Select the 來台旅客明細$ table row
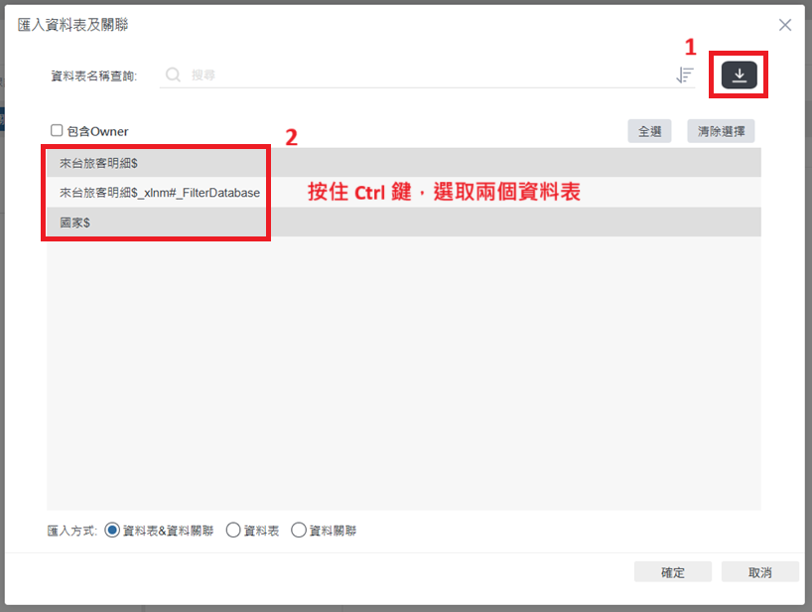Screen dimensions: 812x612 tap(404, 163)
